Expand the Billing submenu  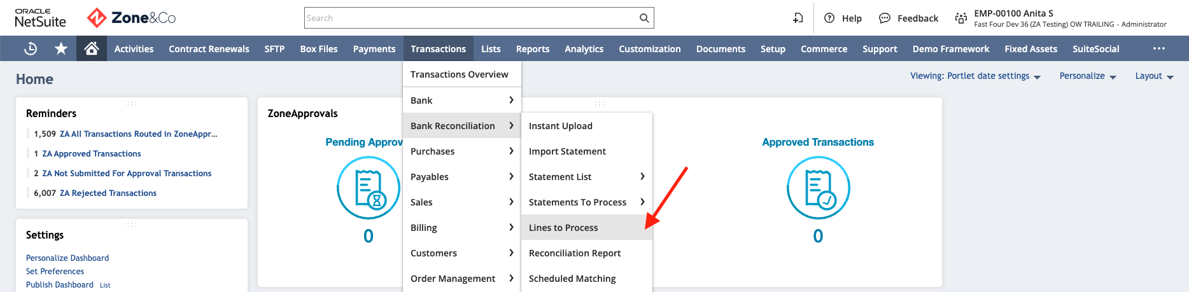[462, 228]
